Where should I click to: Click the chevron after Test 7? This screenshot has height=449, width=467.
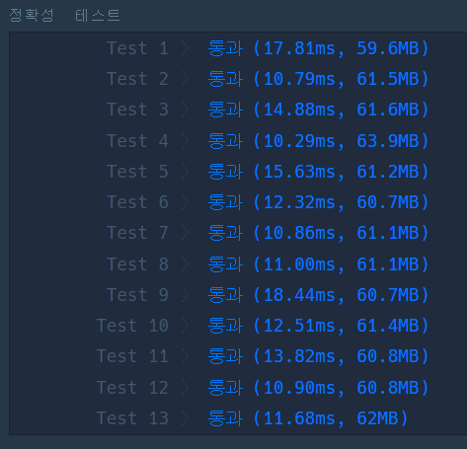186,233
